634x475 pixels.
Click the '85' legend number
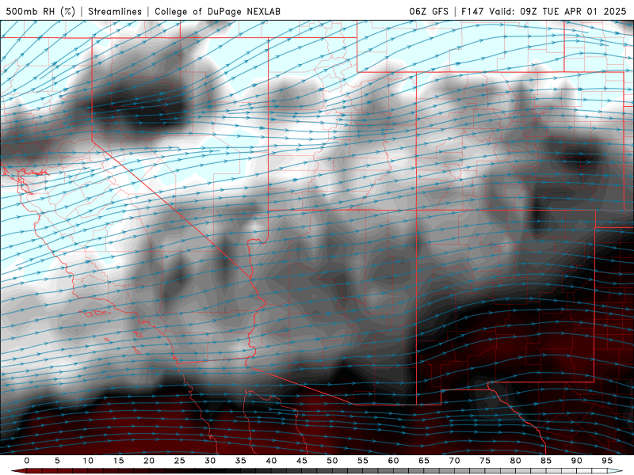546,461
